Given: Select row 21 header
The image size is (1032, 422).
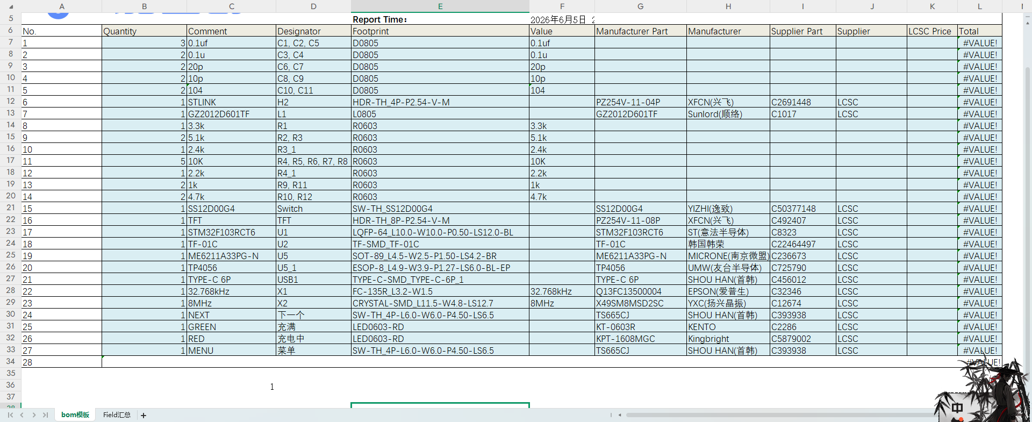Looking at the screenshot, I should pyautogui.click(x=11, y=208).
